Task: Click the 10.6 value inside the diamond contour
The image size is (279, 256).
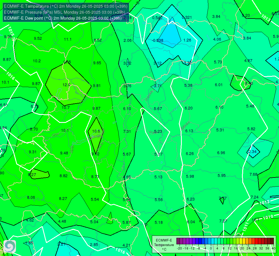Action: click(96, 131)
